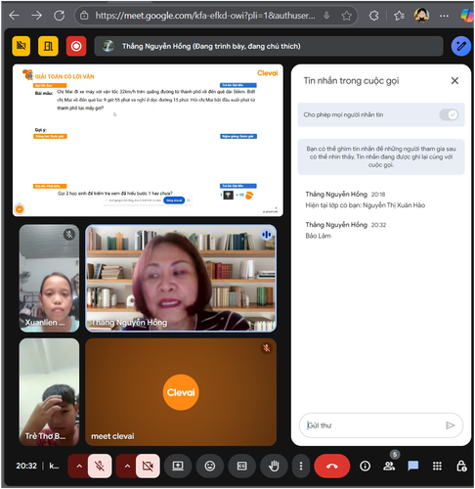
Task: Open browser extensions puzzle icon
Action: [x=373, y=16]
